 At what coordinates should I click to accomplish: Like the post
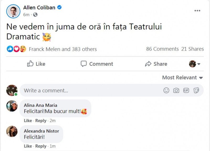point(36,64)
